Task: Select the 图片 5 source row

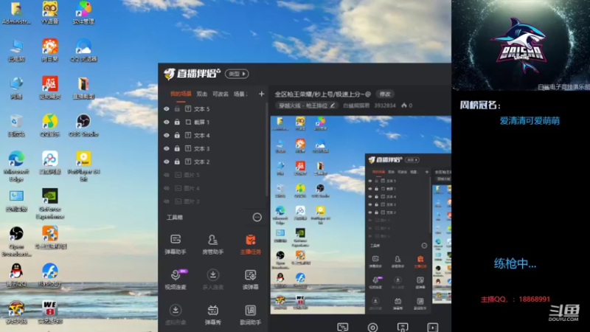Action: (212, 175)
